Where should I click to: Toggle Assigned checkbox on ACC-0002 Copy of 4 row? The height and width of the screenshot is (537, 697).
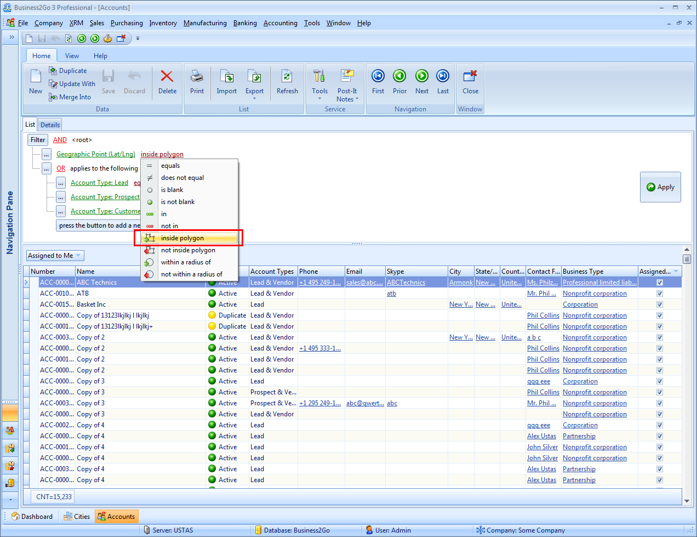click(660, 425)
